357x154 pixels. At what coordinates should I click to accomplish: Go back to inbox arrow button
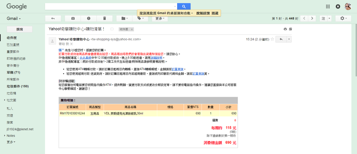53,18
